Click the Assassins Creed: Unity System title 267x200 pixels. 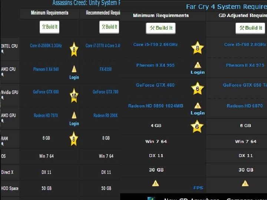coord(86,3)
